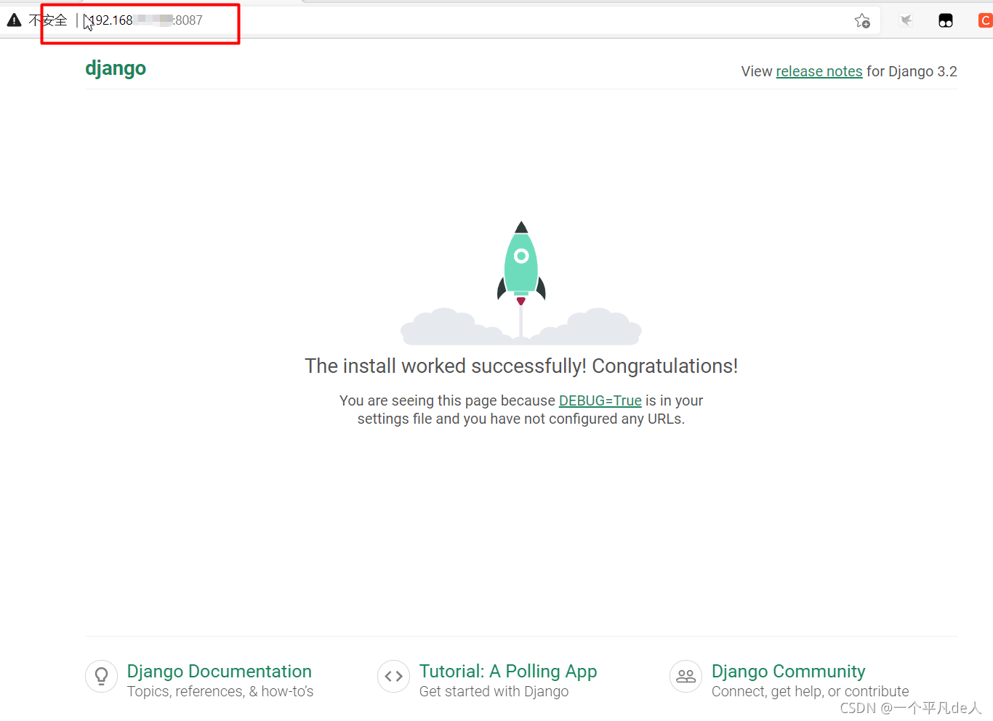Click the add-to-favorites star icon
Image resolution: width=993 pixels, height=721 pixels.
[862, 20]
